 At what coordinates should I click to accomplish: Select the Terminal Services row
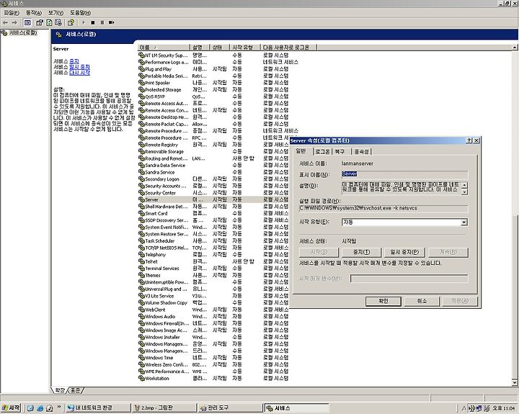[213, 268]
